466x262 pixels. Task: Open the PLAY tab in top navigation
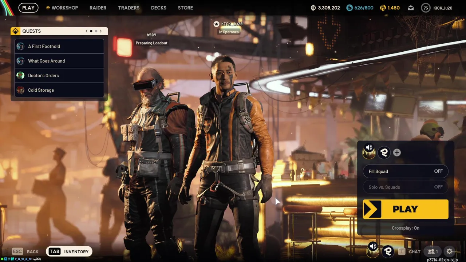click(28, 8)
